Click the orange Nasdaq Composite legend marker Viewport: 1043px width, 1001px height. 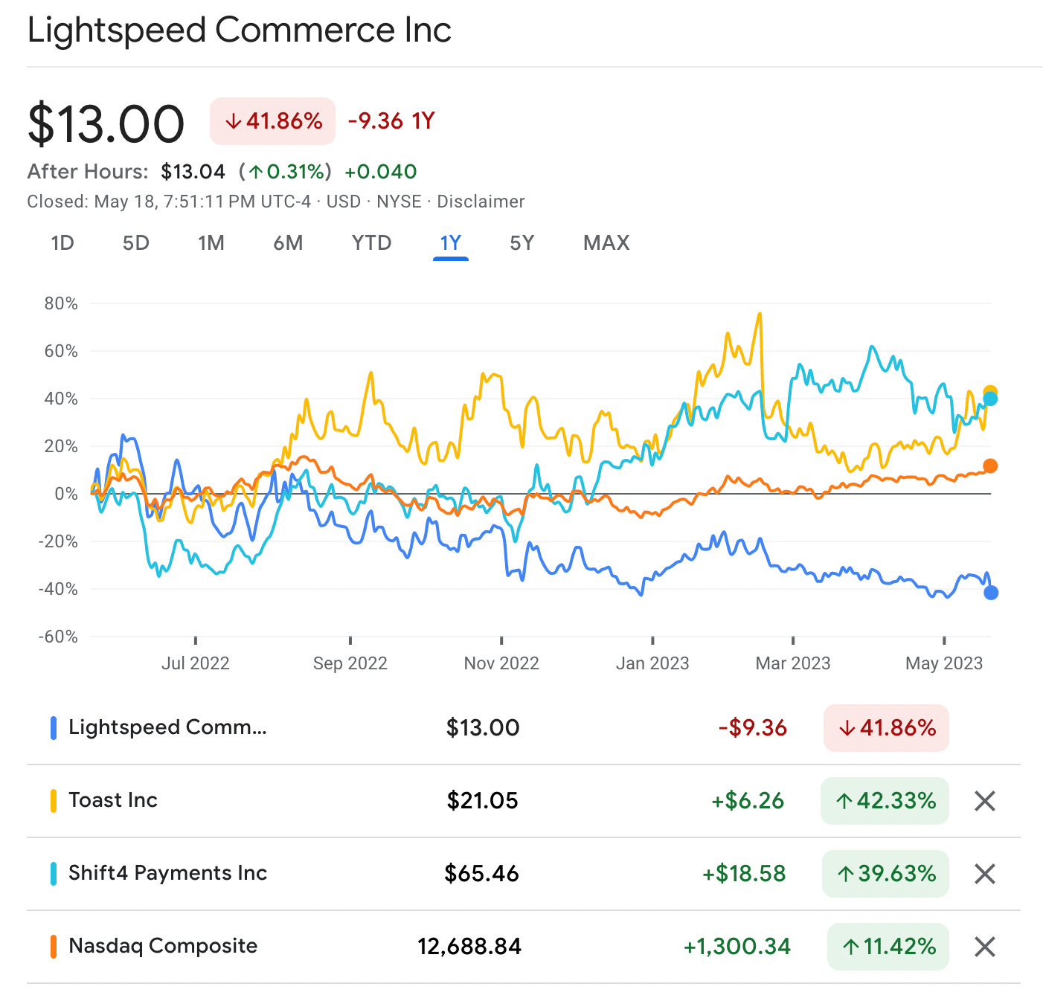coord(52,946)
